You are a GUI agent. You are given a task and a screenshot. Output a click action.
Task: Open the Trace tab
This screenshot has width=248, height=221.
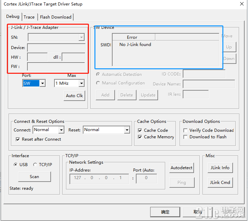(x=29, y=17)
